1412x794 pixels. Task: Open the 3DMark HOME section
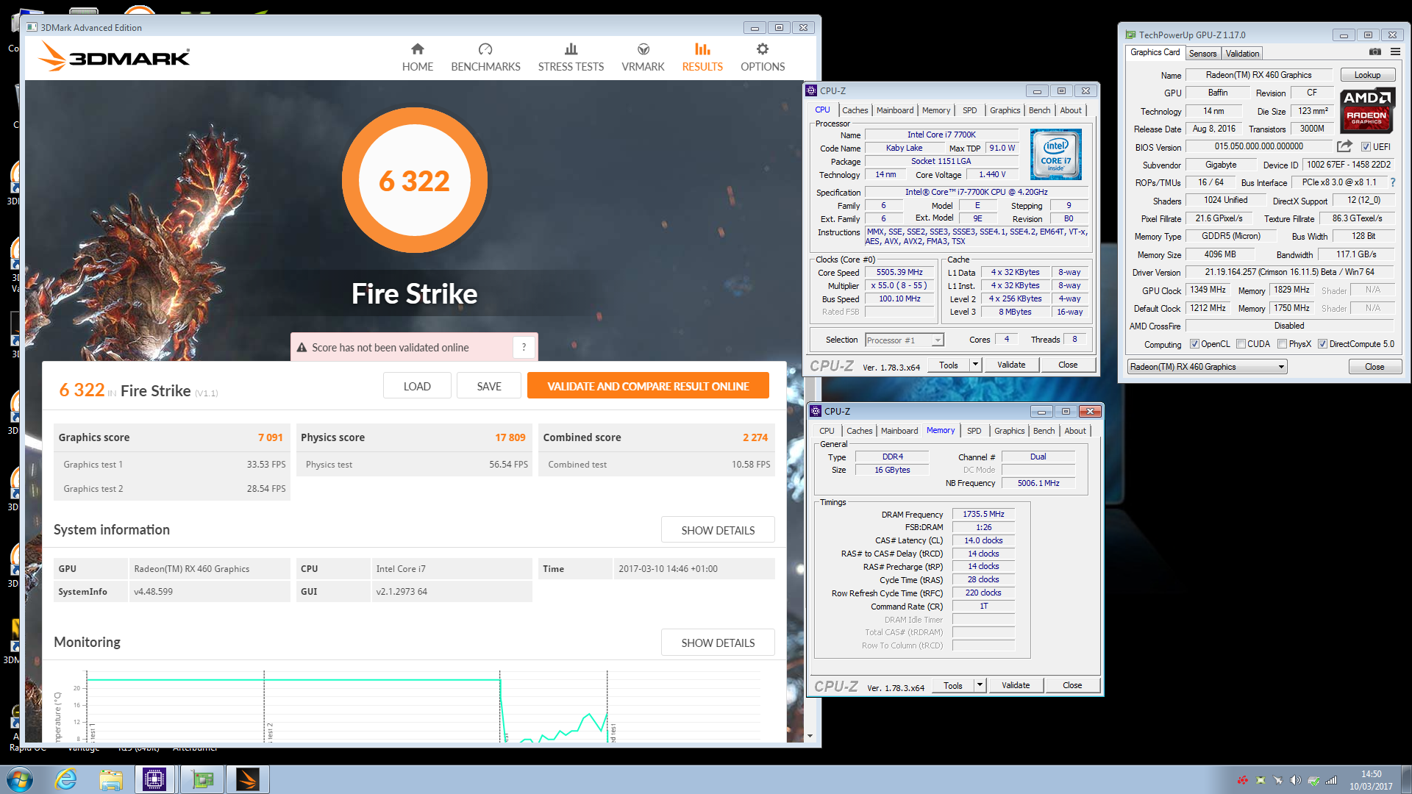click(417, 57)
